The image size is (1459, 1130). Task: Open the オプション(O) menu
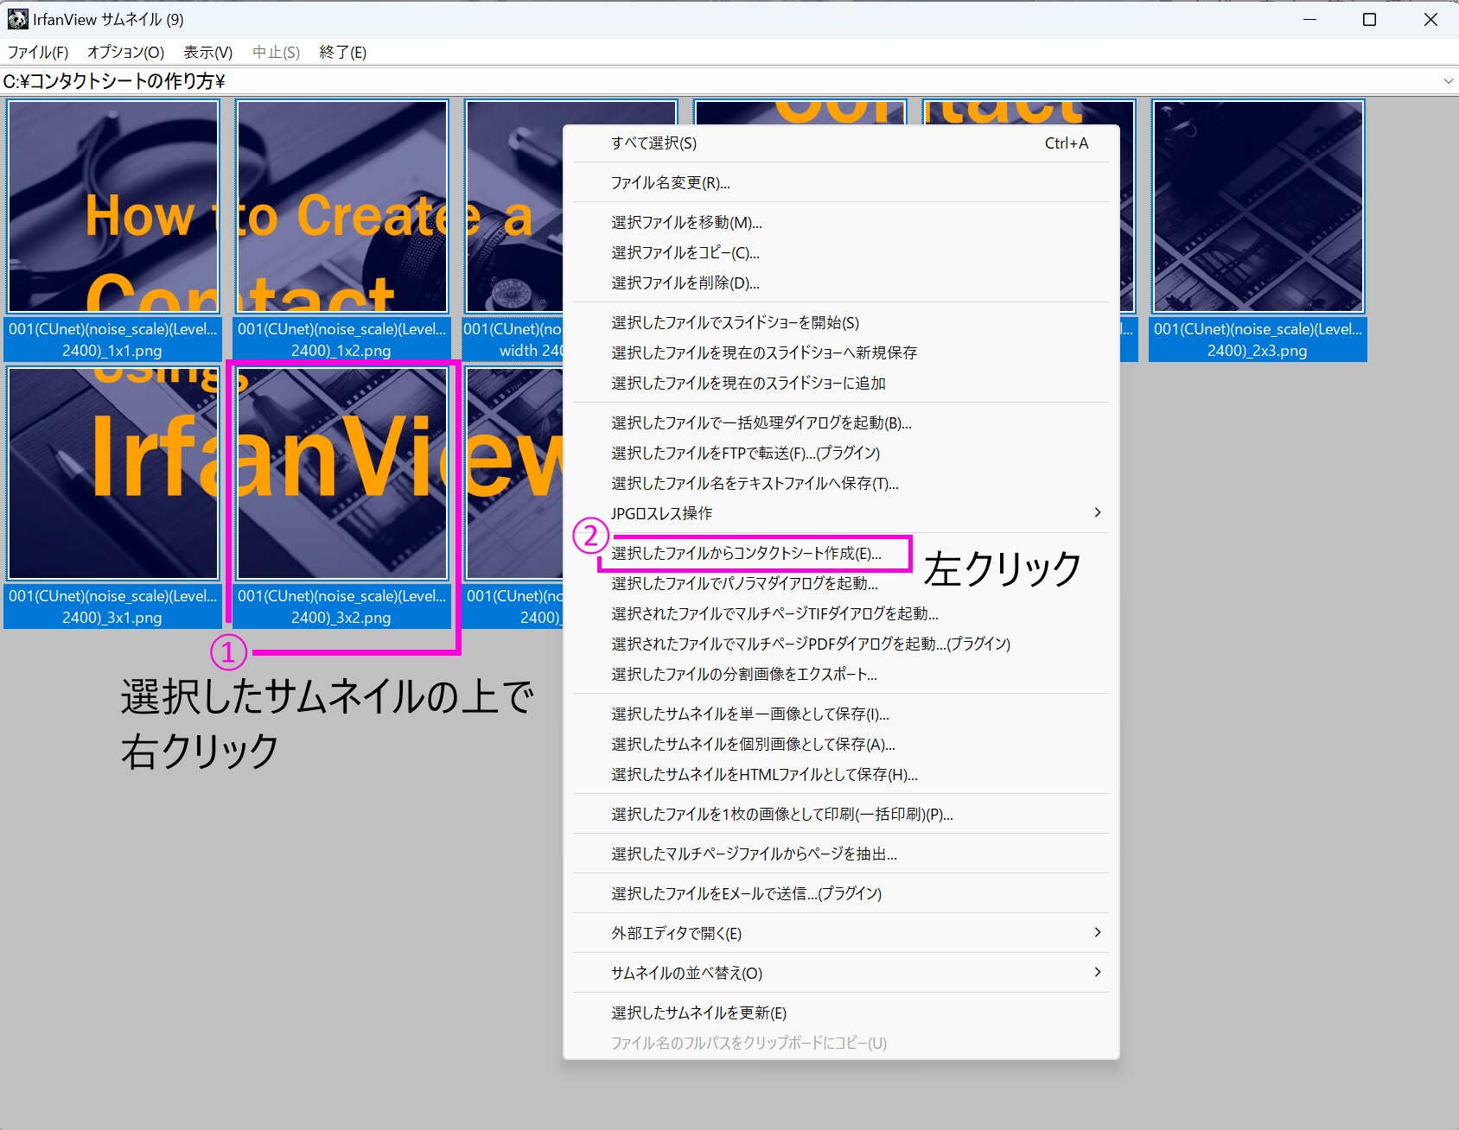pyautogui.click(x=125, y=53)
